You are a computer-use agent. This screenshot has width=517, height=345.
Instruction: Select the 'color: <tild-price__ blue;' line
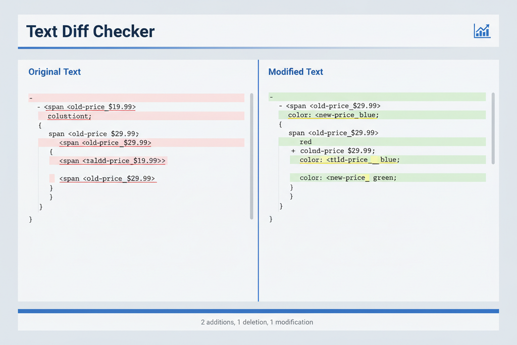coord(349,160)
